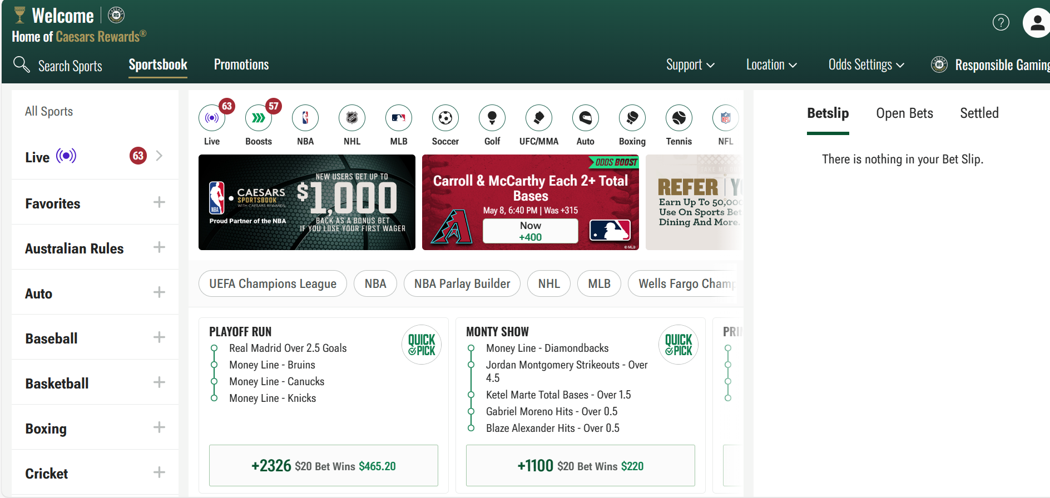Click the RG badge next to Welcome
Viewport: 1050px width, 498px height.
[116, 15]
